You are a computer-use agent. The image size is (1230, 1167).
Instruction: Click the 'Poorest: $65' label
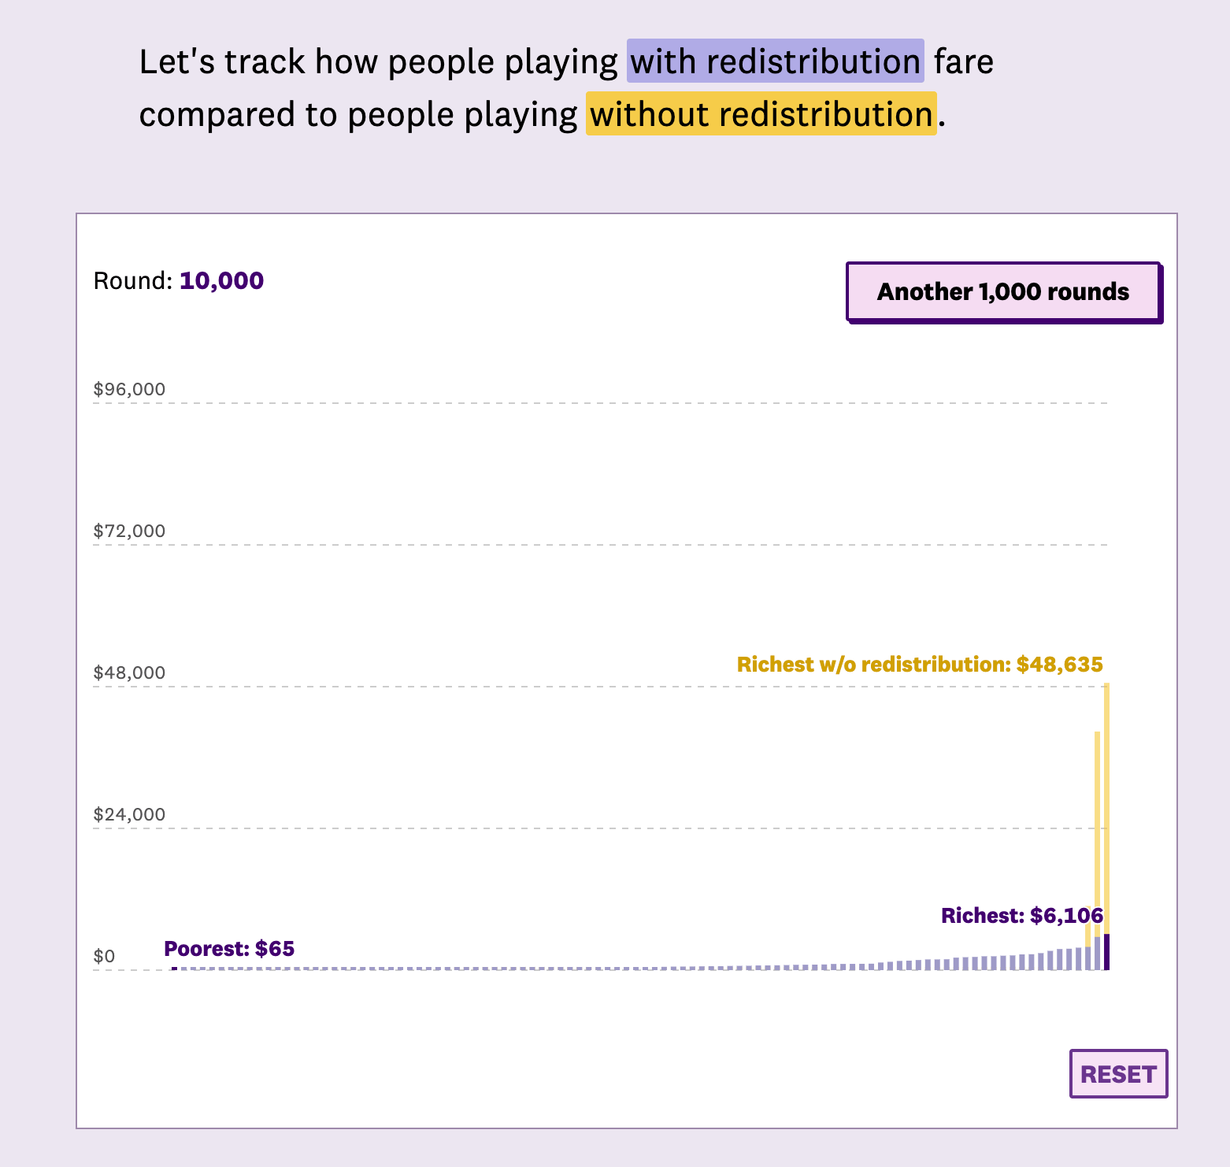229,949
